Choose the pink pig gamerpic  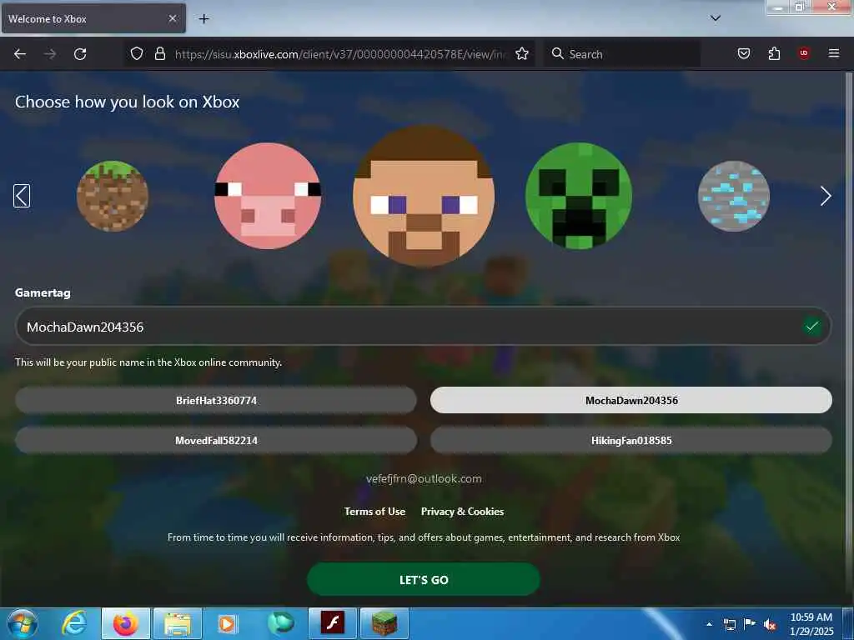268,196
